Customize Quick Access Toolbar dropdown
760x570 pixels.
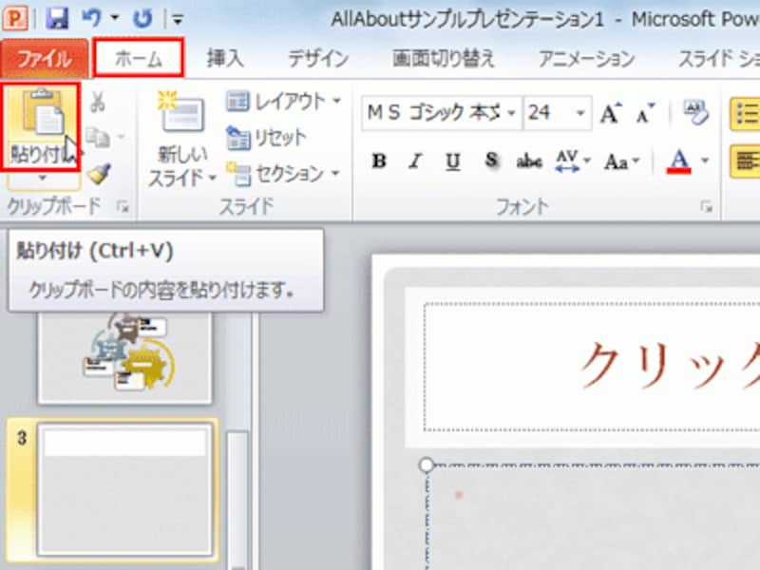tap(178, 20)
